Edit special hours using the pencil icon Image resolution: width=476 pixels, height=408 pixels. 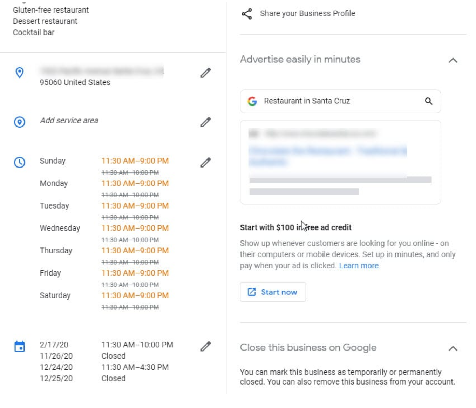205,346
